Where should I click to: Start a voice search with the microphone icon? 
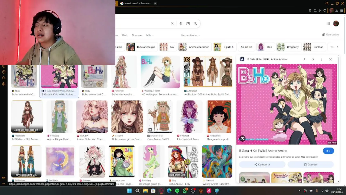click(x=181, y=24)
